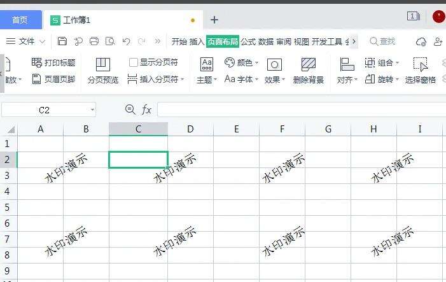Open the 颜色 palette dropdown
The image size is (446, 282).
[241, 62]
